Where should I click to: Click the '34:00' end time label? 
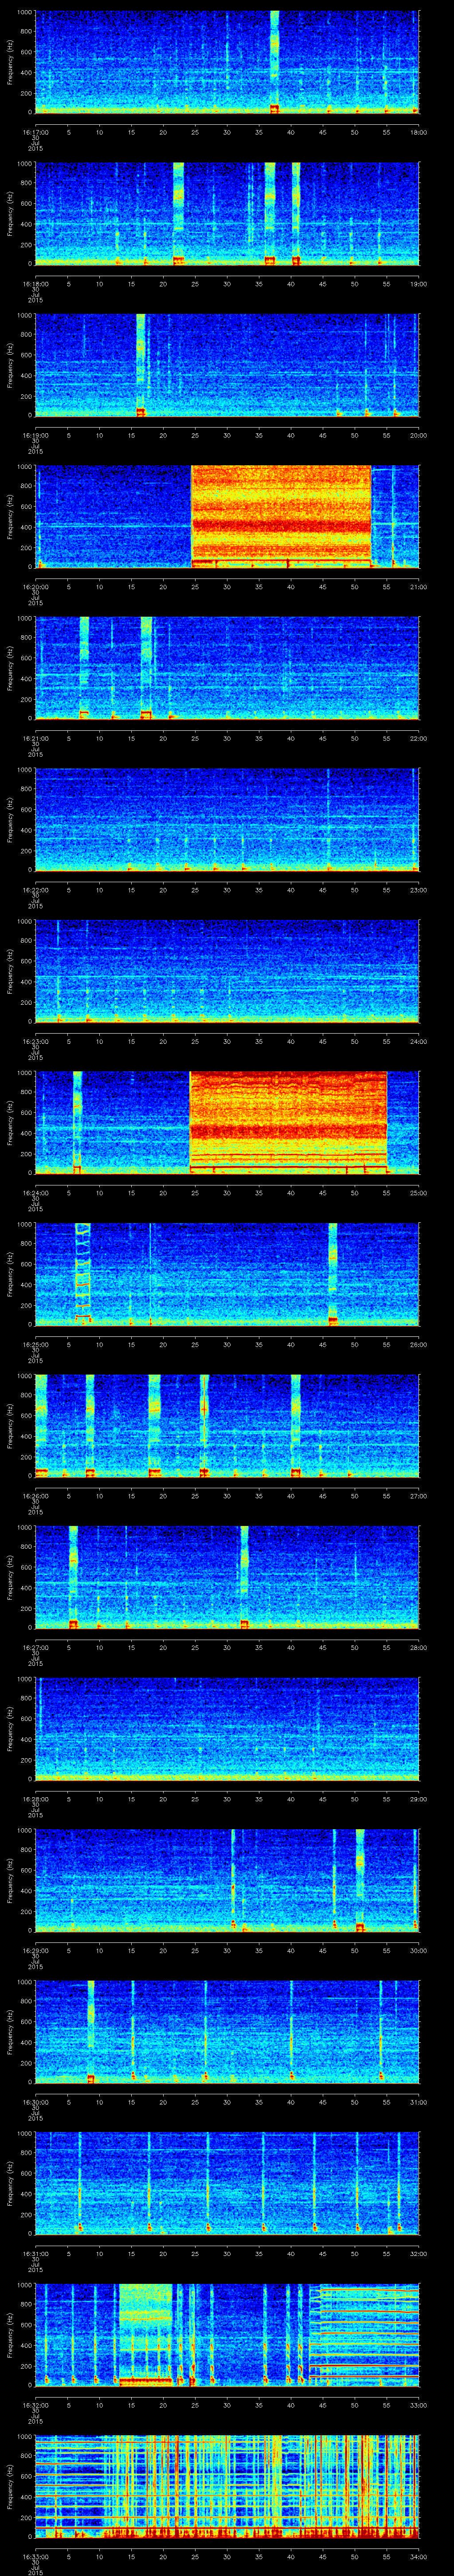pos(418,2556)
